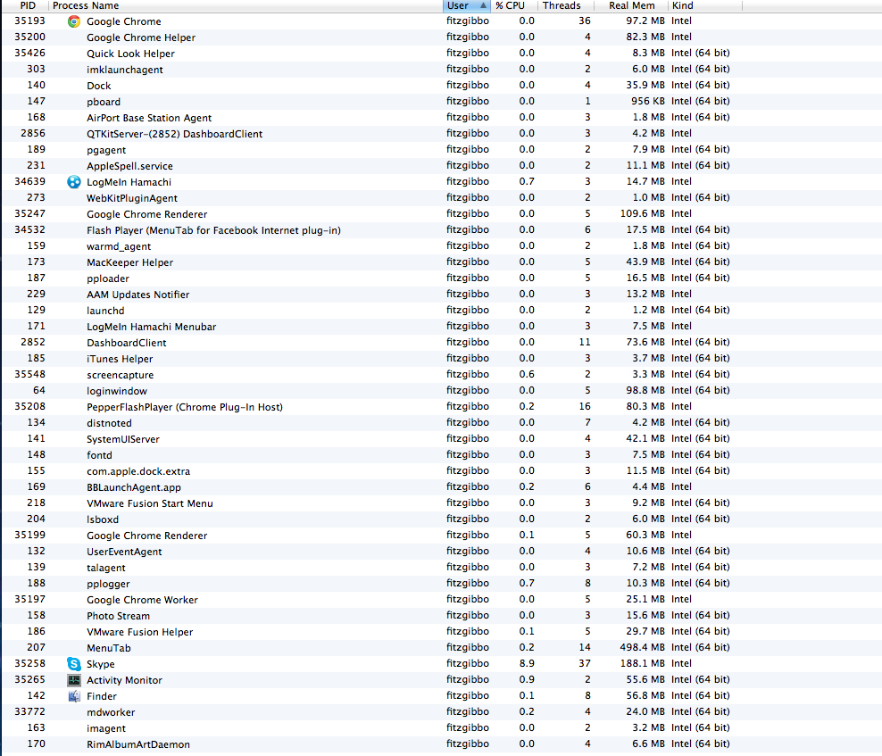Viewport: 882px width, 756px height.
Task: Sort by the PID column header
Action: coord(28,5)
